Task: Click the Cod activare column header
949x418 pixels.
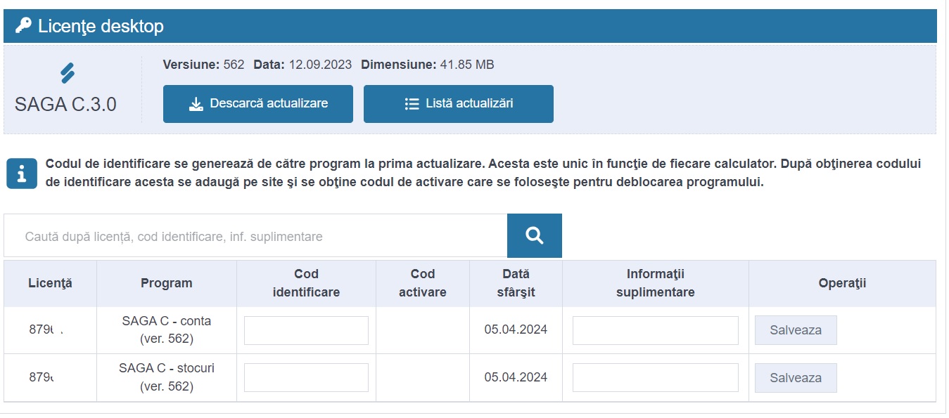Action: 423,283
